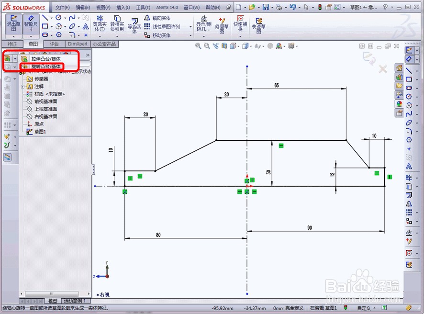424x314 pixels.
Task: Open the Rectangle tool dropdown arrow
Action: [x=51, y=26]
